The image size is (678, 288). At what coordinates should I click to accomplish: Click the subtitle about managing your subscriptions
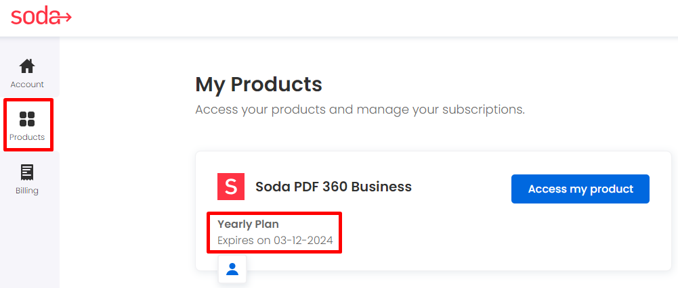[x=360, y=110]
